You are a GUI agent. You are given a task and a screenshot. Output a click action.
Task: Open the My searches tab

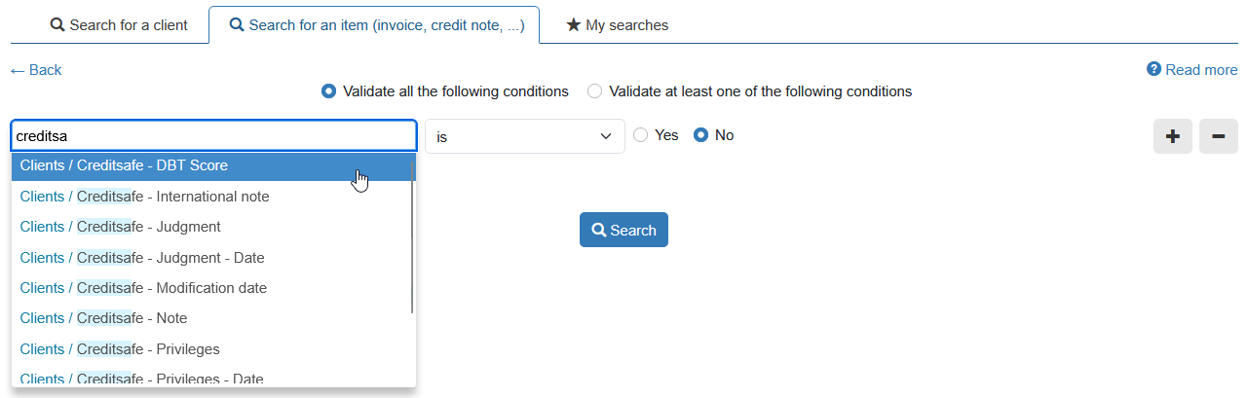(617, 25)
